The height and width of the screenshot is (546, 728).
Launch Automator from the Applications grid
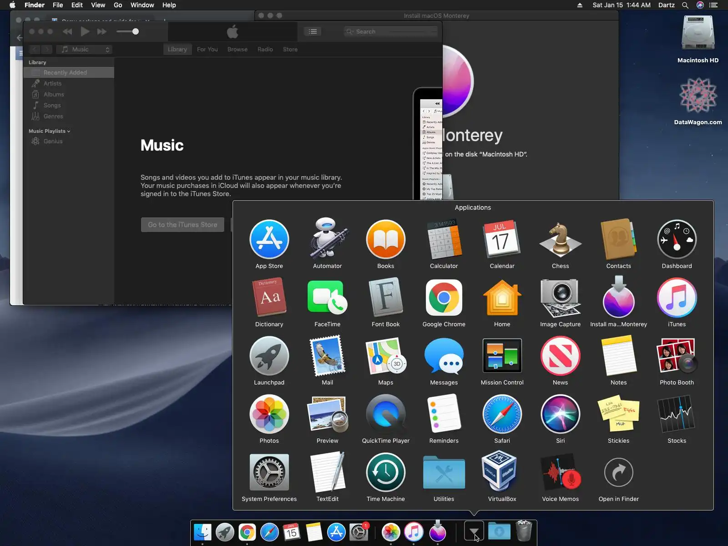pyautogui.click(x=327, y=240)
